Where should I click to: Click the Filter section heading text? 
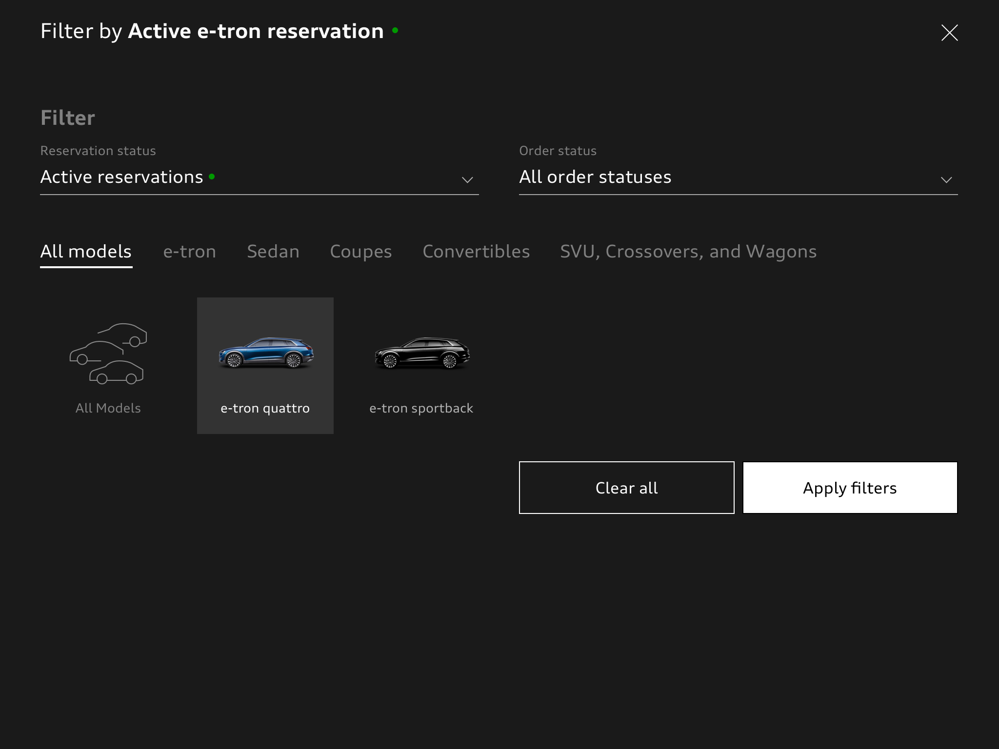pos(68,118)
